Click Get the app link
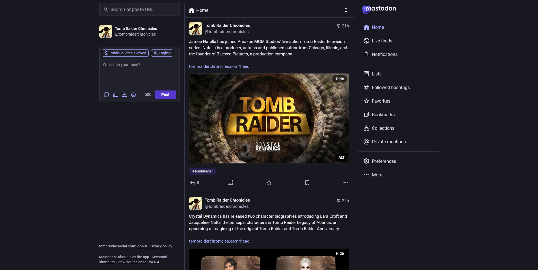Screen dimensions: 538x270 (140, 257)
